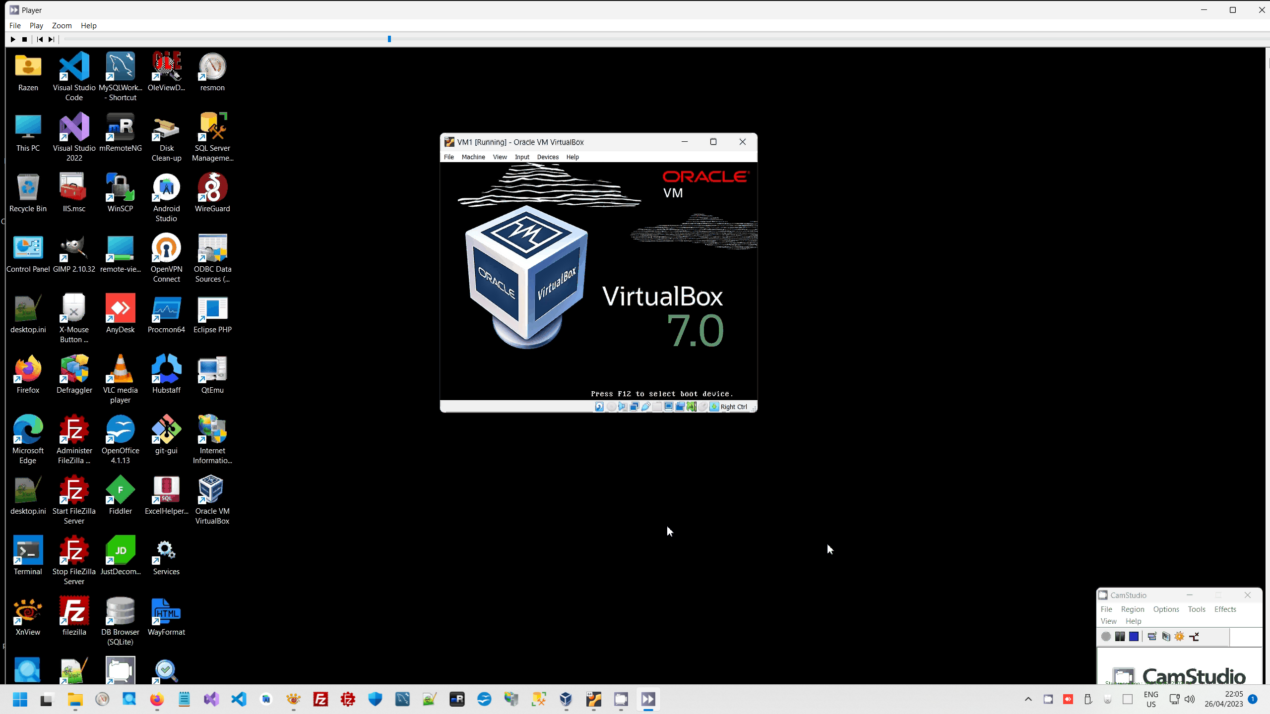Click the CamStudio Pause recording icon
The image size is (1270, 714).
coord(1120,637)
